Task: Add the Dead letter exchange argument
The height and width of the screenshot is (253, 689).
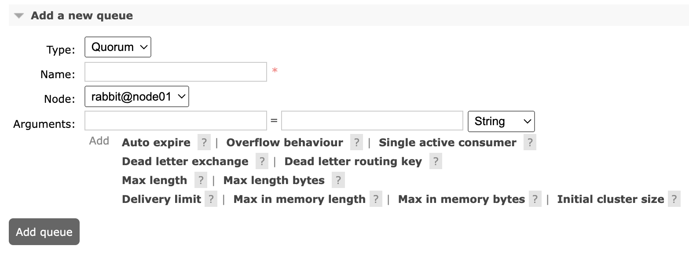Action: [x=185, y=162]
